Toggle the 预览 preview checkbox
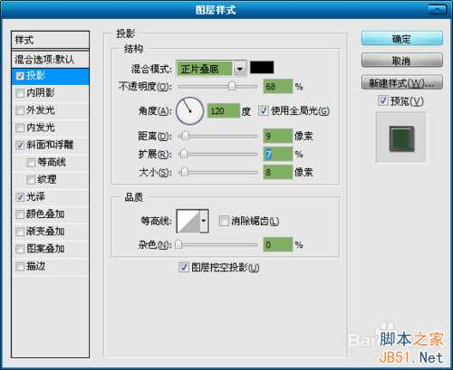This screenshot has width=453, height=370. tap(383, 100)
